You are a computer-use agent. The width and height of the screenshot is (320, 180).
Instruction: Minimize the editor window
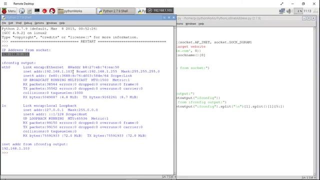304,18
